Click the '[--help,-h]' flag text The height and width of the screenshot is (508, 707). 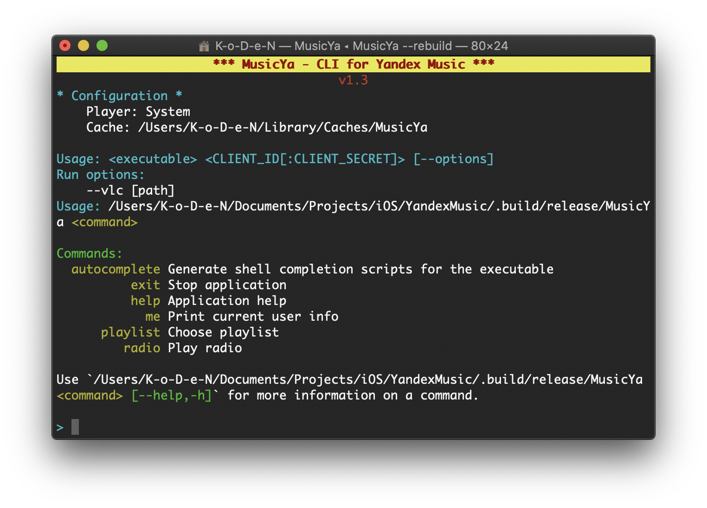(x=172, y=395)
